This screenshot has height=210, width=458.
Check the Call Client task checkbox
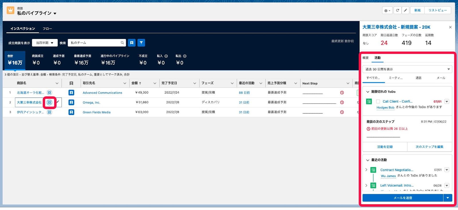(x=378, y=102)
